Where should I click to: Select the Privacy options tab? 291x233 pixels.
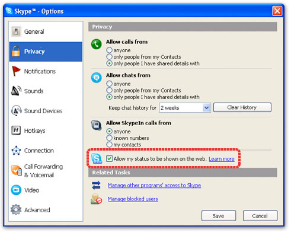tap(46, 52)
